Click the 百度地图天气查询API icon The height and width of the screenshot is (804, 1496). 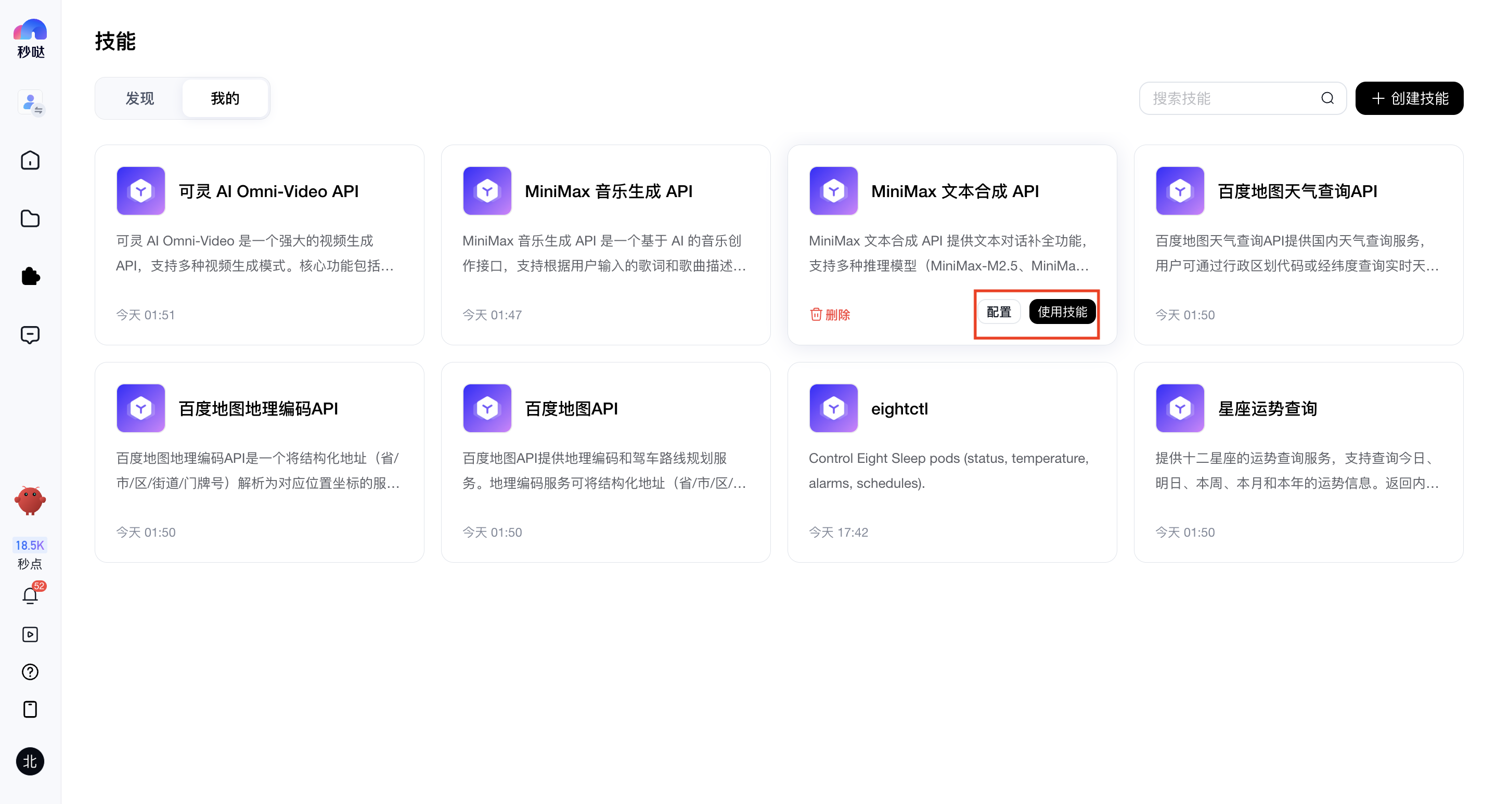pyautogui.click(x=1180, y=191)
